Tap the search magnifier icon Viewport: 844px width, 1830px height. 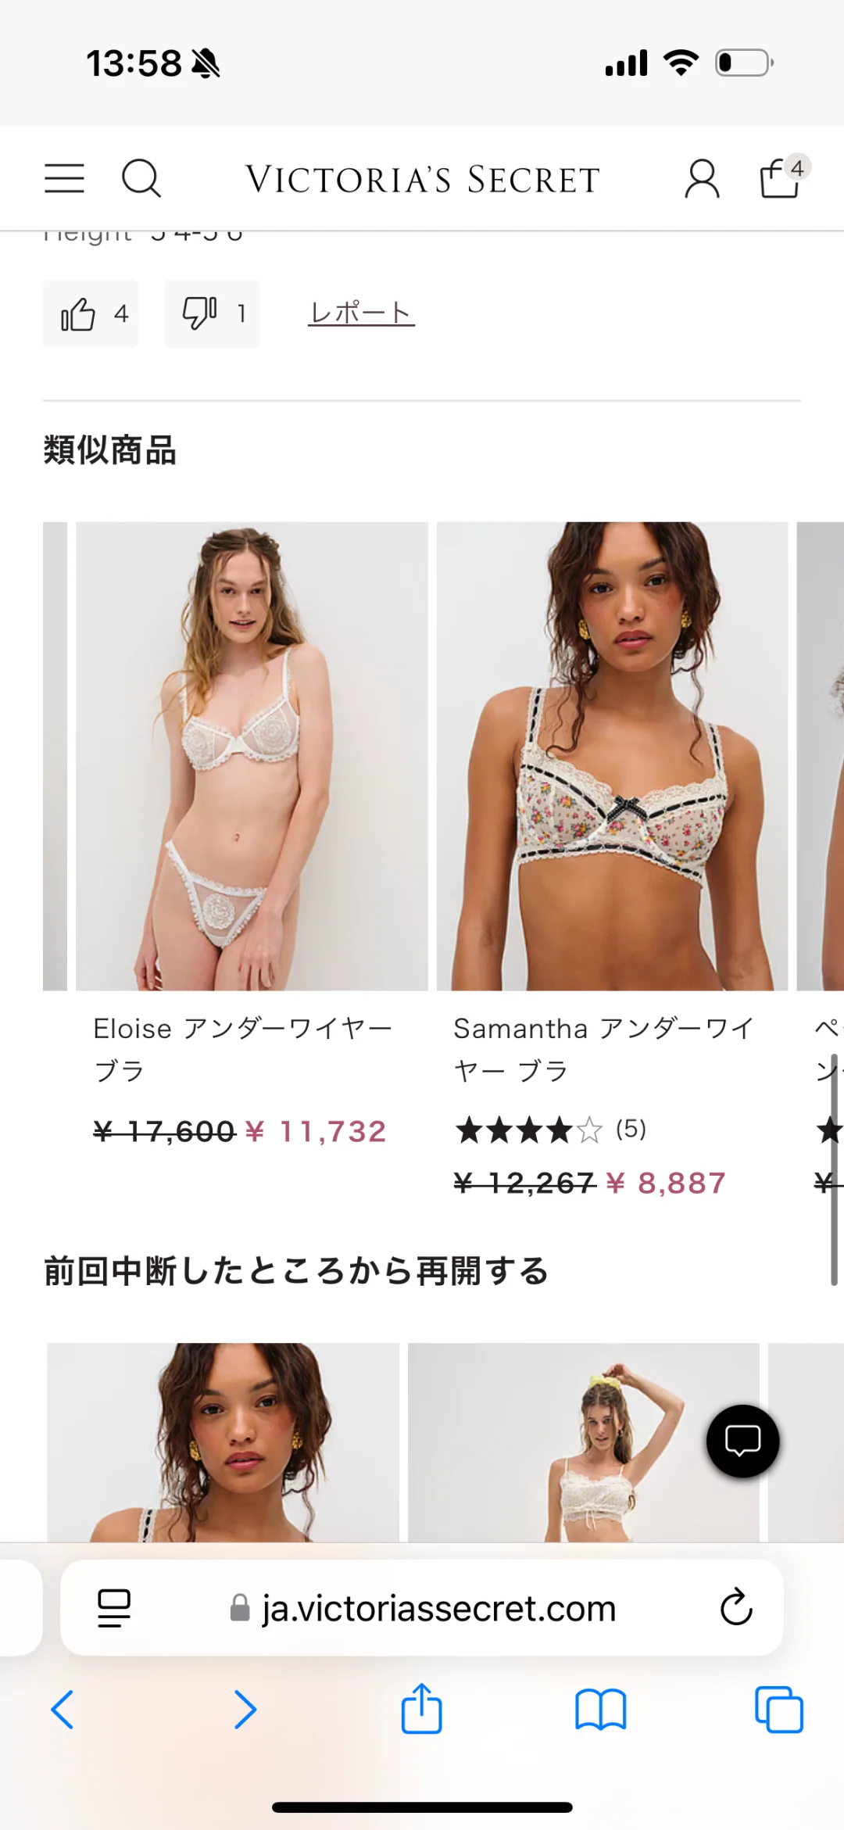[141, 178]
